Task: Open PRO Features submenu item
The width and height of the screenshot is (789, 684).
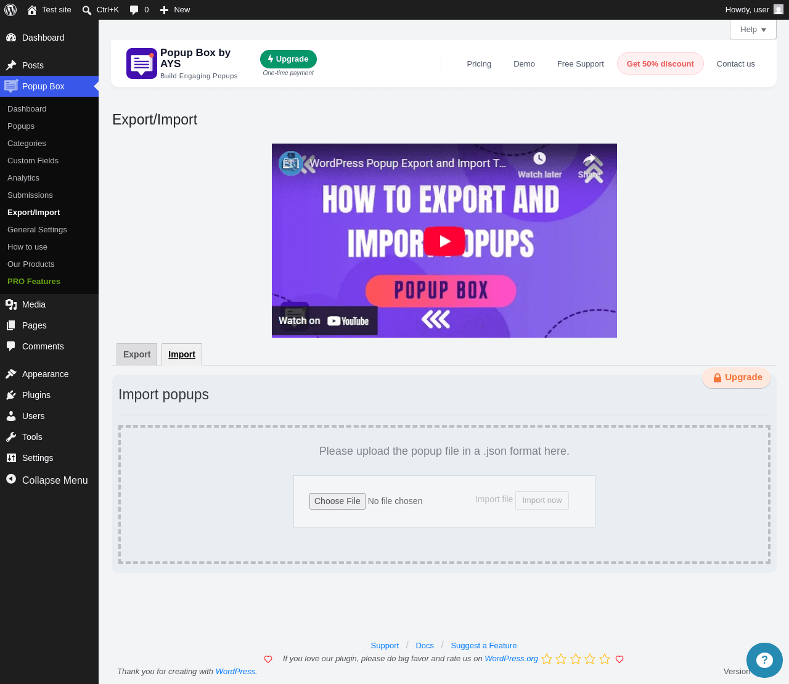Action: click(34, 282)
